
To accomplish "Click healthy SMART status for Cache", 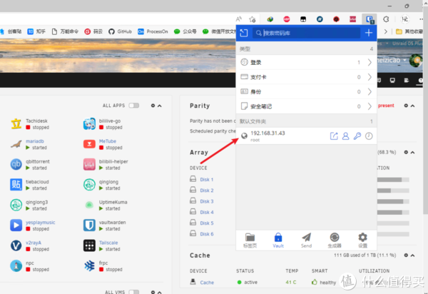I will (x=324, y=283).
